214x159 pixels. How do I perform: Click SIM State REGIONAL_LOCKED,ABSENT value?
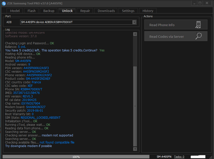tap(40, 118)
